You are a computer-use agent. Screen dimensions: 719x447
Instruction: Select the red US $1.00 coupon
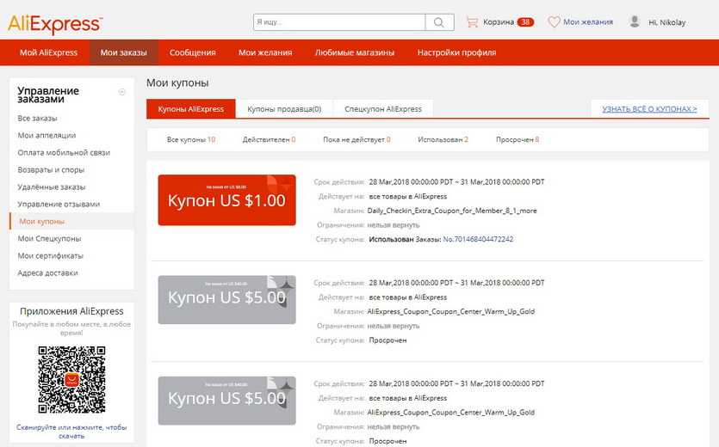coord(226,200)
